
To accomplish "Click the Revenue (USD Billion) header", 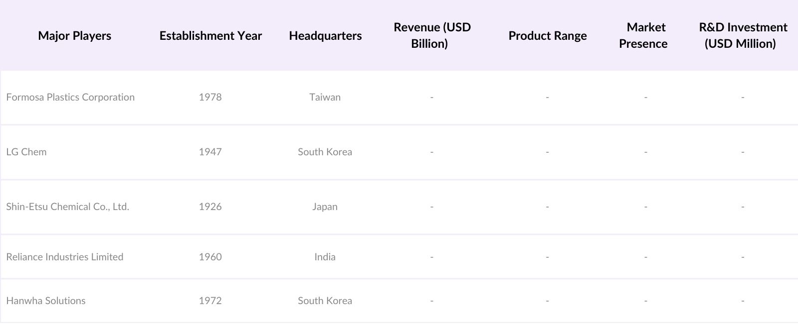I will pyautogui.click(x=431, y=35).
